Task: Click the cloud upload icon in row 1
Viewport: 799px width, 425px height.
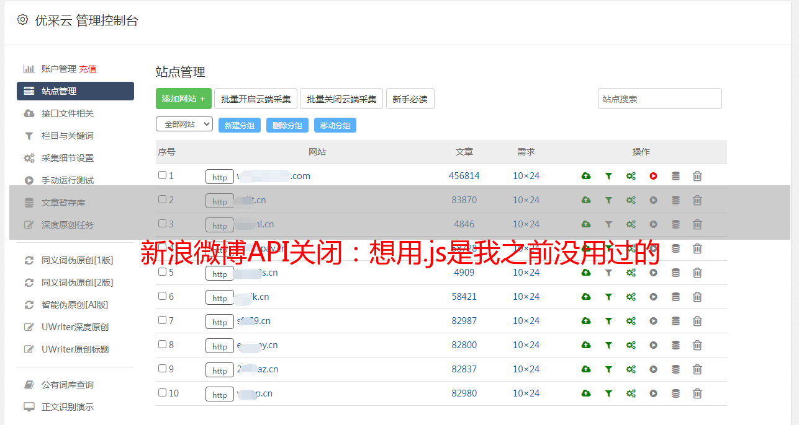Action: coord(586,176)
